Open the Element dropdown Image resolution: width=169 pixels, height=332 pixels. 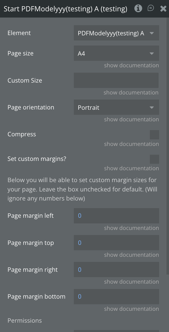(116, 33)
